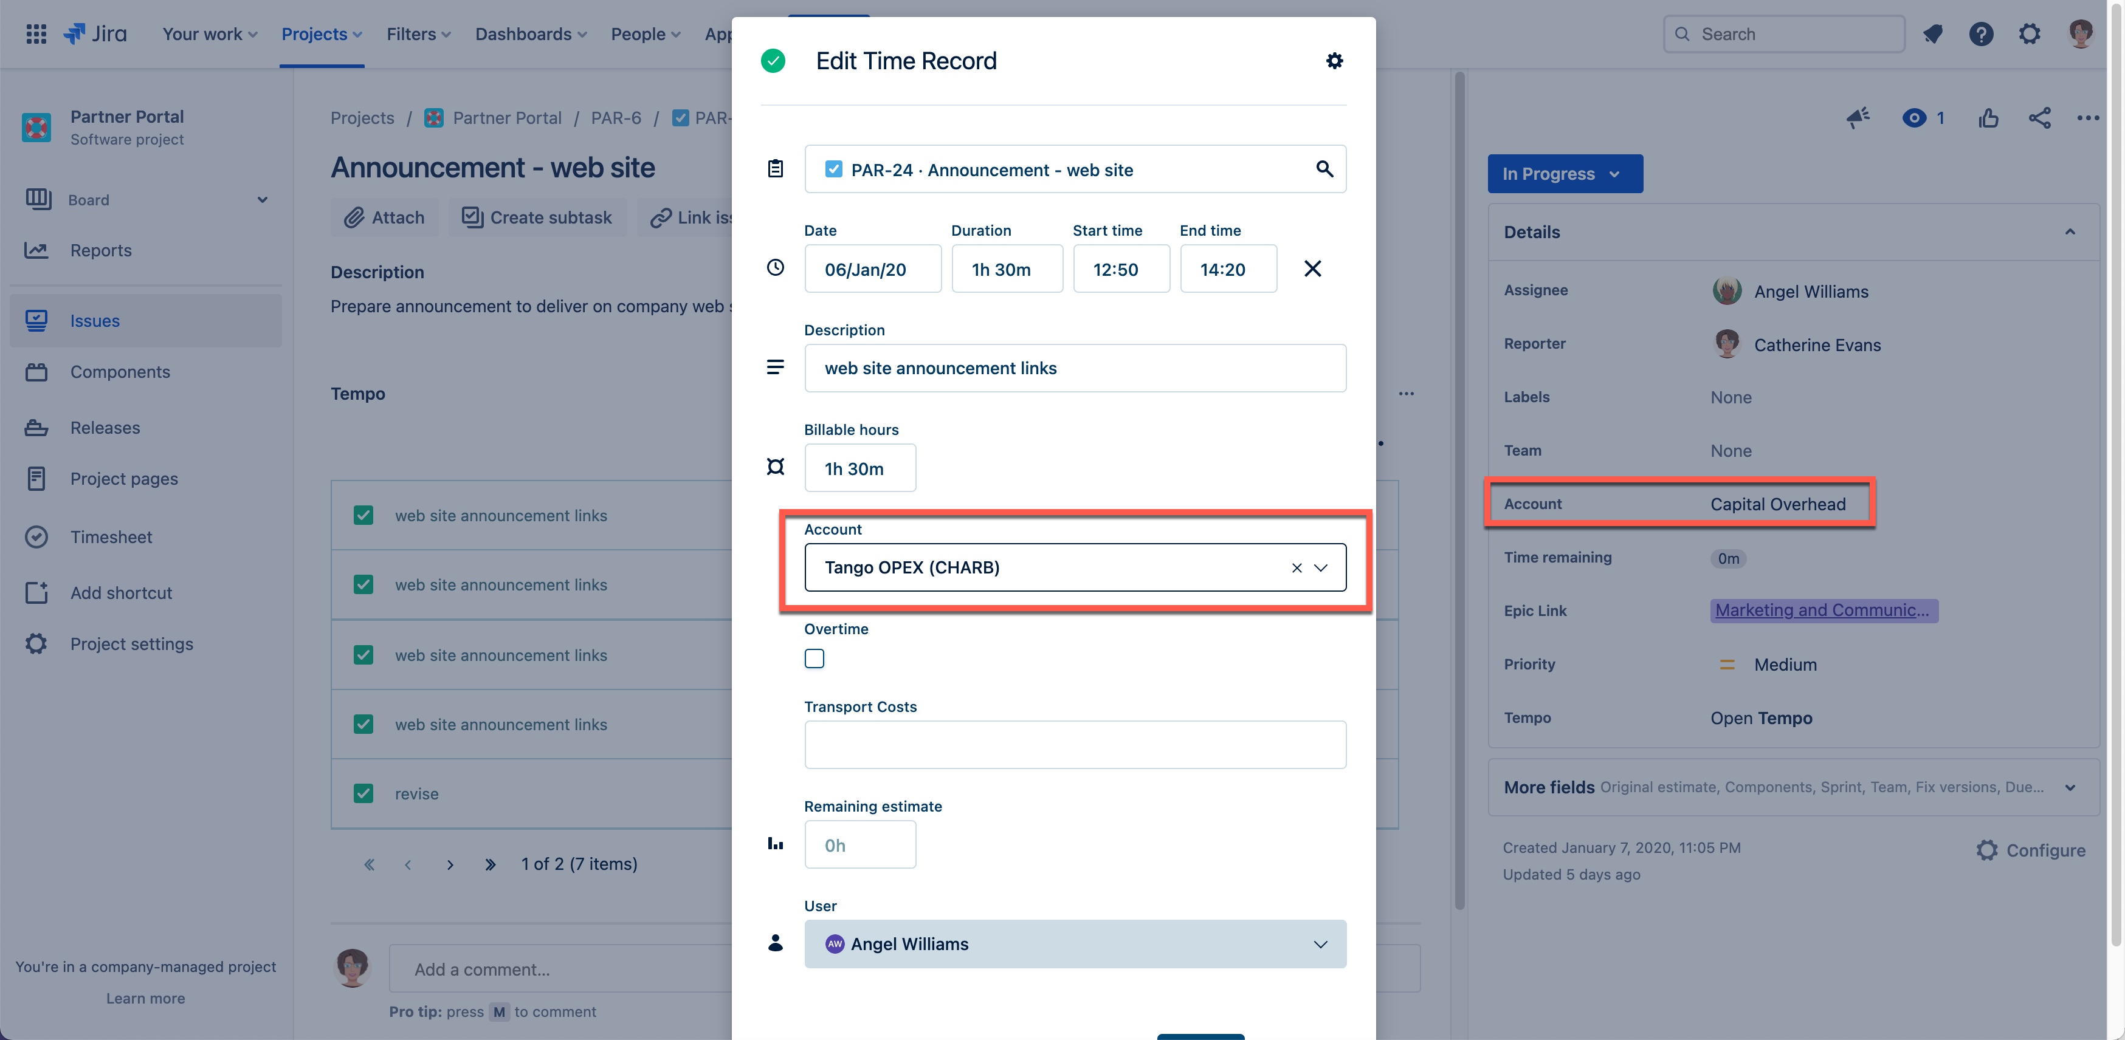Open the issue more actions ellipsis

click(2088, 118)
